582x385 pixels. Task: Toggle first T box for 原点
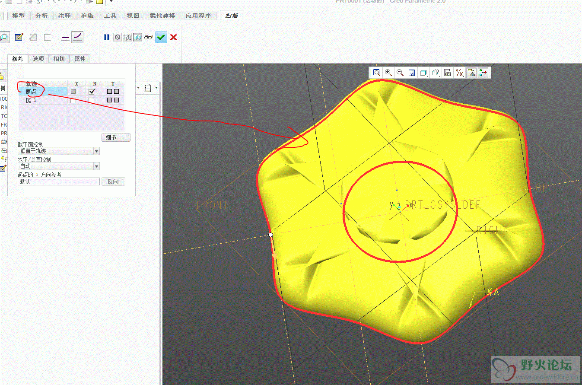110,92
